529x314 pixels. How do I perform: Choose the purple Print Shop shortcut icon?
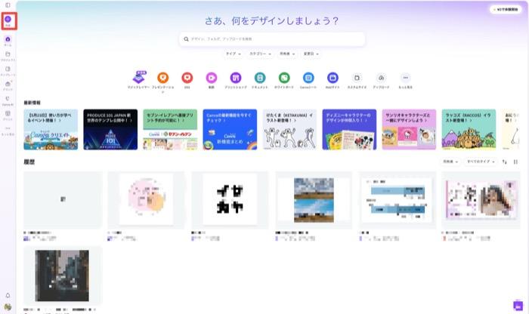236,78
